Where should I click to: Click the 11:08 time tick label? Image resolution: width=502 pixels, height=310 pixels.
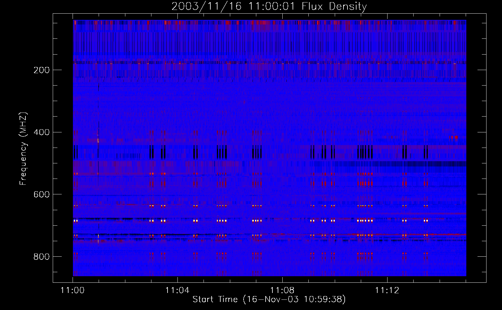(x=282, y=290)
